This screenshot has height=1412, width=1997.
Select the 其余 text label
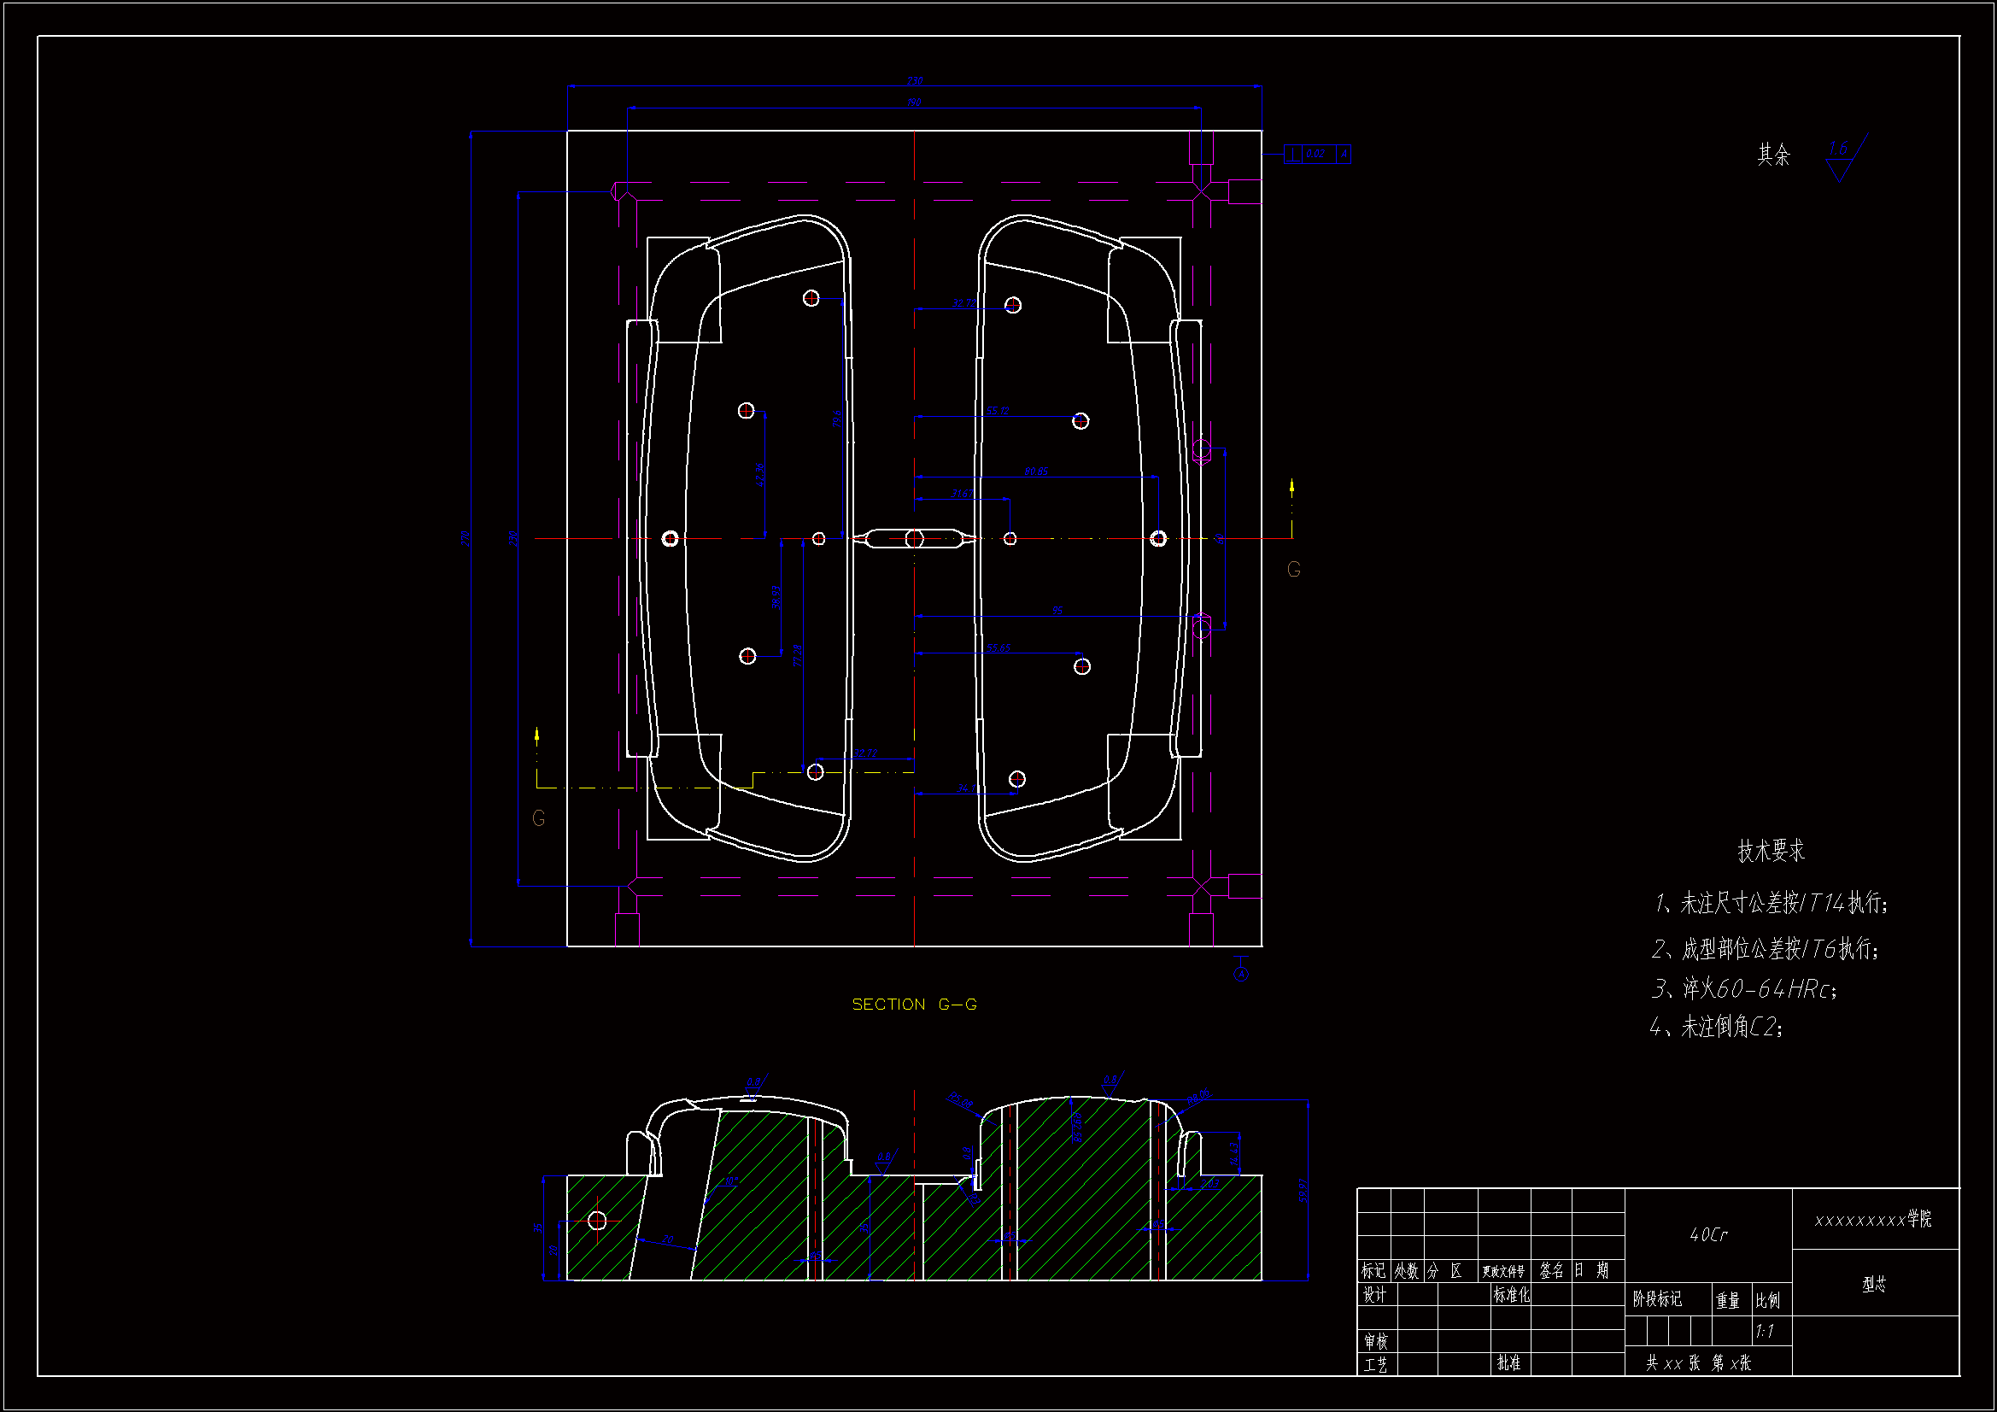(x=1772, y=155)
